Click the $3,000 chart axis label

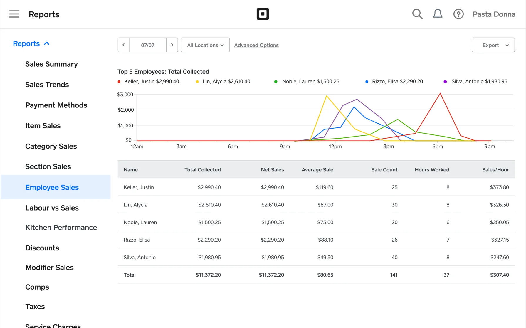click(125, 95)
